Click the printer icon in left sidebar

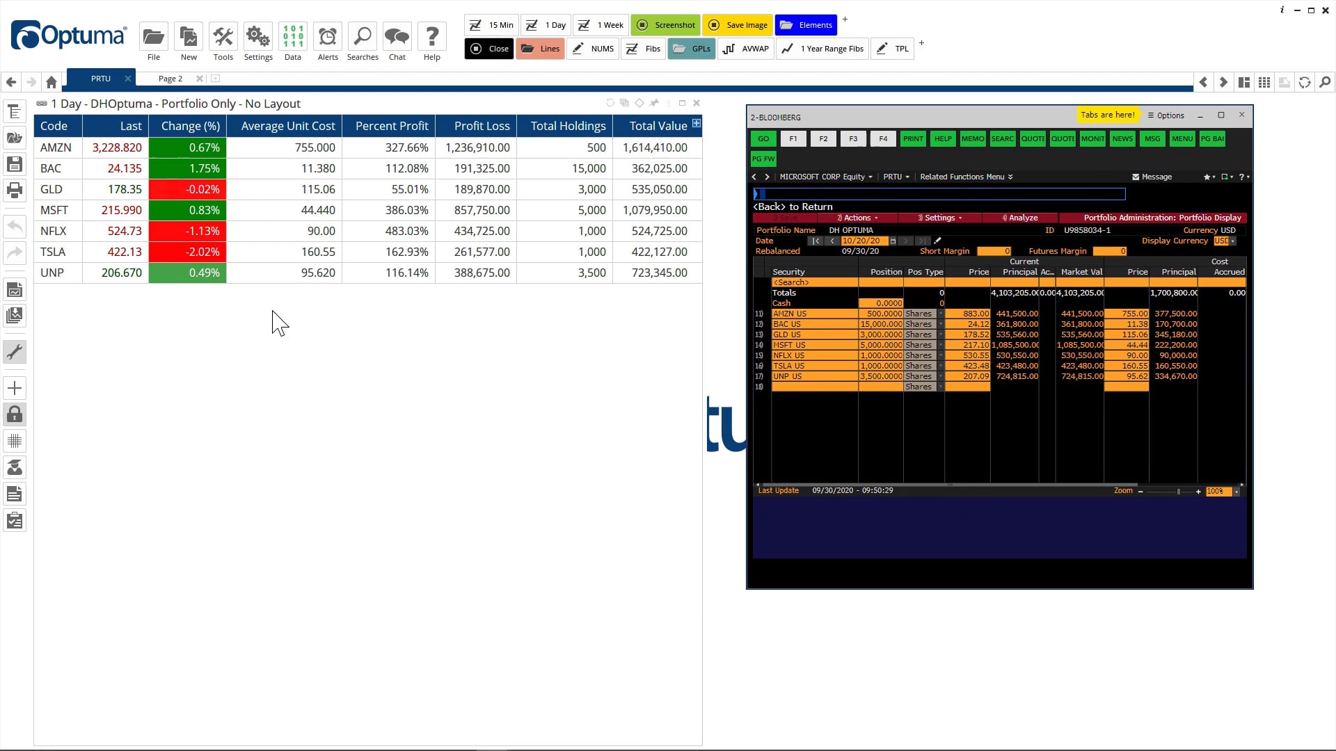[x=15, y=190]
